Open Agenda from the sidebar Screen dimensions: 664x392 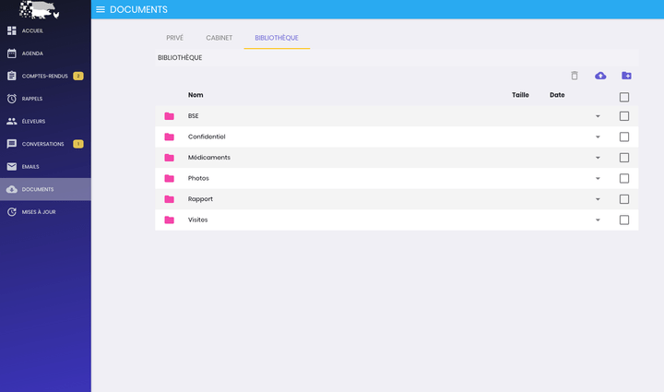coord(32,53)
